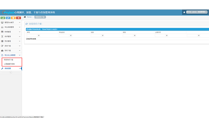Screen dimensions: 209x127
Task: Open the filter menu for the 学生姓名 column
Action: [x=71, y=36]
